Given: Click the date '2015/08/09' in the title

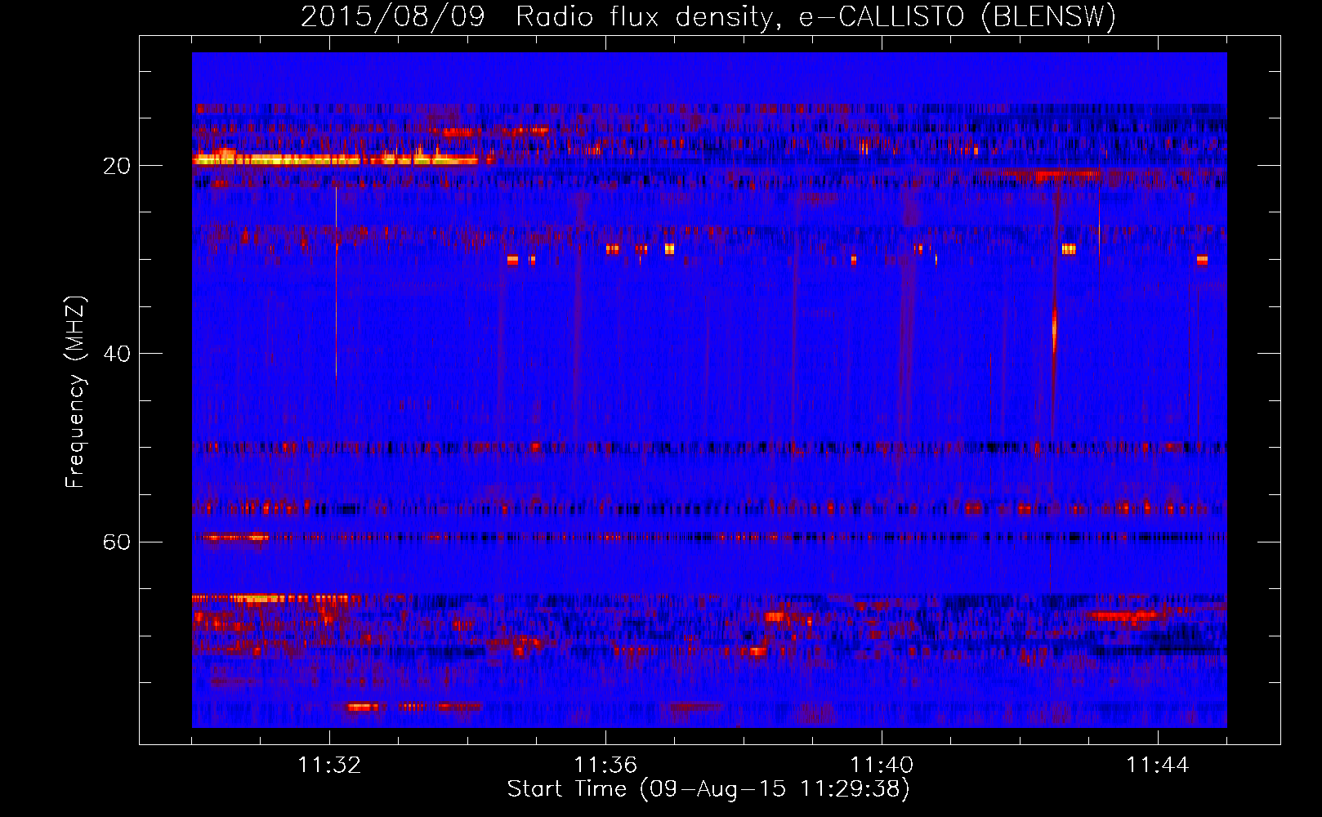Looking at the screenshot, I should coord(393,16).
